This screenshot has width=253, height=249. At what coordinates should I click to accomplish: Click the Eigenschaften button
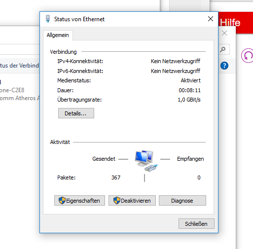(79, 200)
